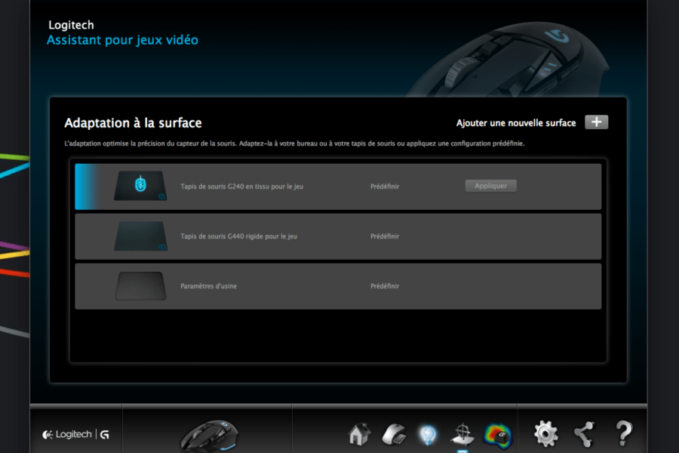Open help question mark icon
The image size is (679, 453).
(624, 433)
